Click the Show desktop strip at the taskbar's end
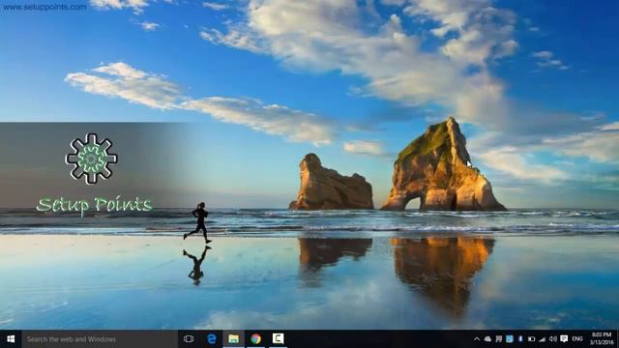The height and width of the screenshot is (348, 619). coord(617,339)
